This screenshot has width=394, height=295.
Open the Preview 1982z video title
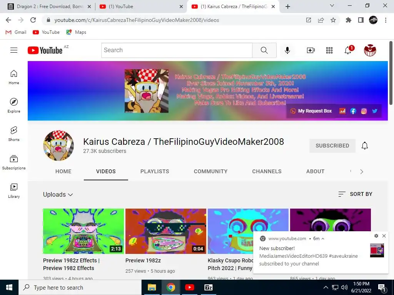coord(143,260)
